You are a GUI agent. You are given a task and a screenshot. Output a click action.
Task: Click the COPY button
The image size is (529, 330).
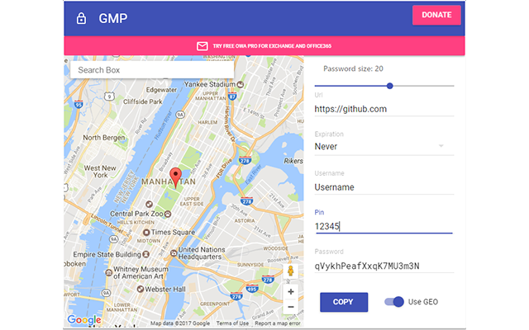344,302
